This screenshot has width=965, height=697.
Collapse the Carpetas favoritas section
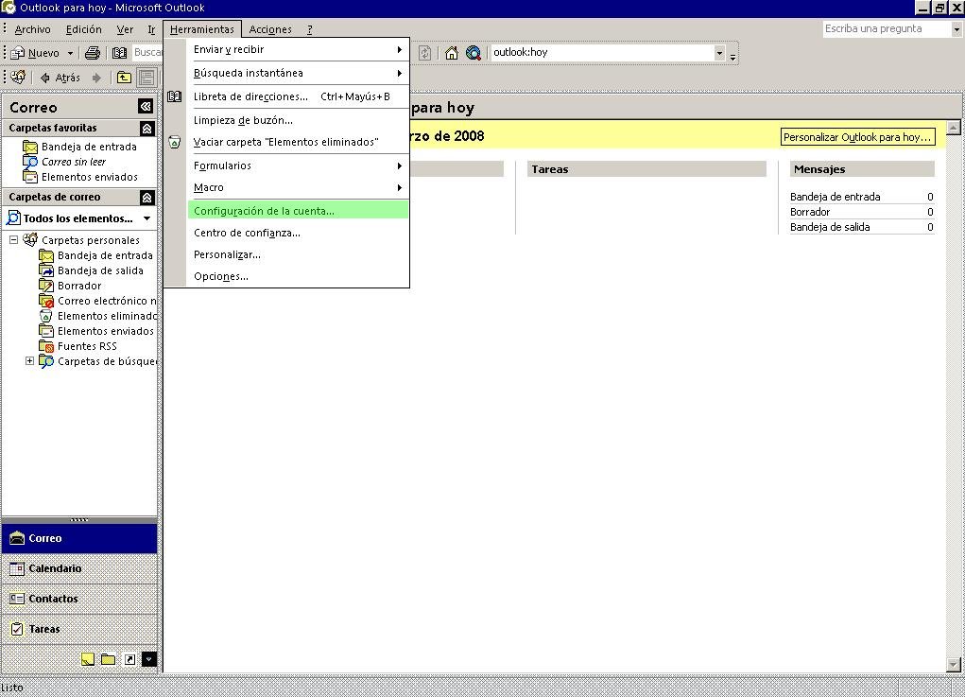(x=146, y=129)
